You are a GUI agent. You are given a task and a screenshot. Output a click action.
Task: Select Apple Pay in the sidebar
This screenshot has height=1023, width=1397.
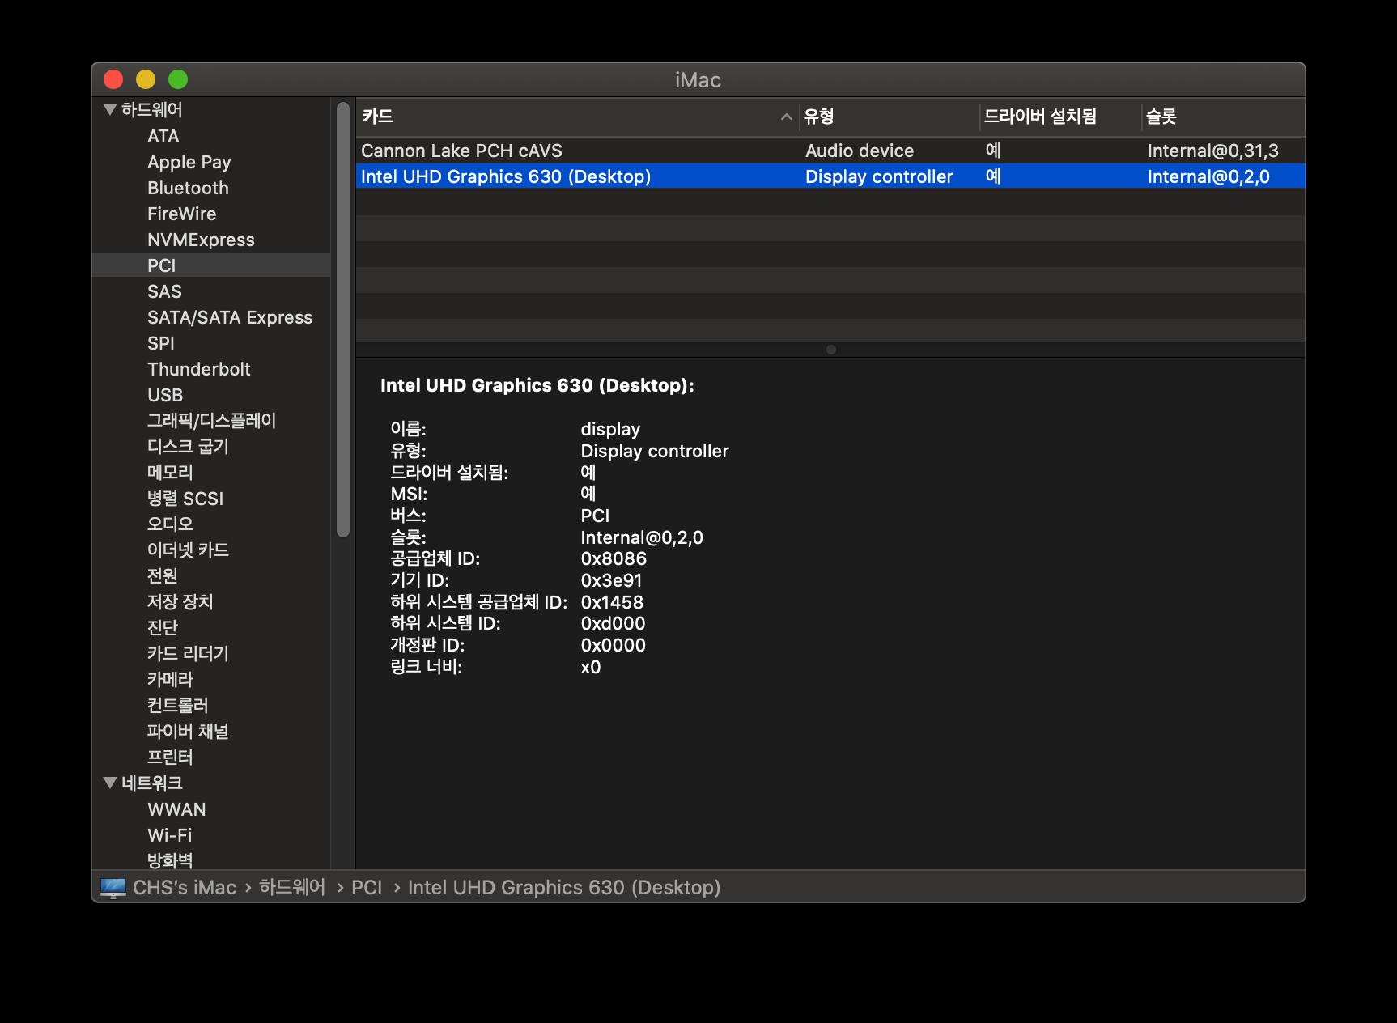(189, 162)
